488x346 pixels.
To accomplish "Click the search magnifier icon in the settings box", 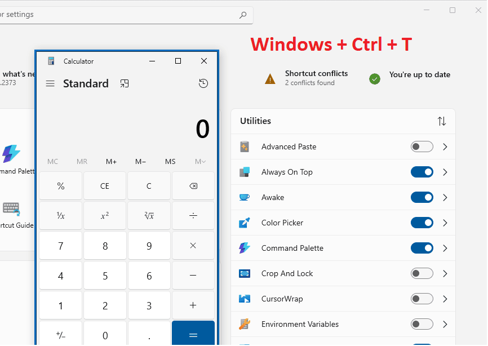I will [x=243, y=15].
